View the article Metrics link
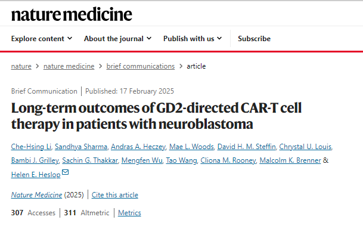The height and width of the screenshot is (226, 363). click(129, 213)
